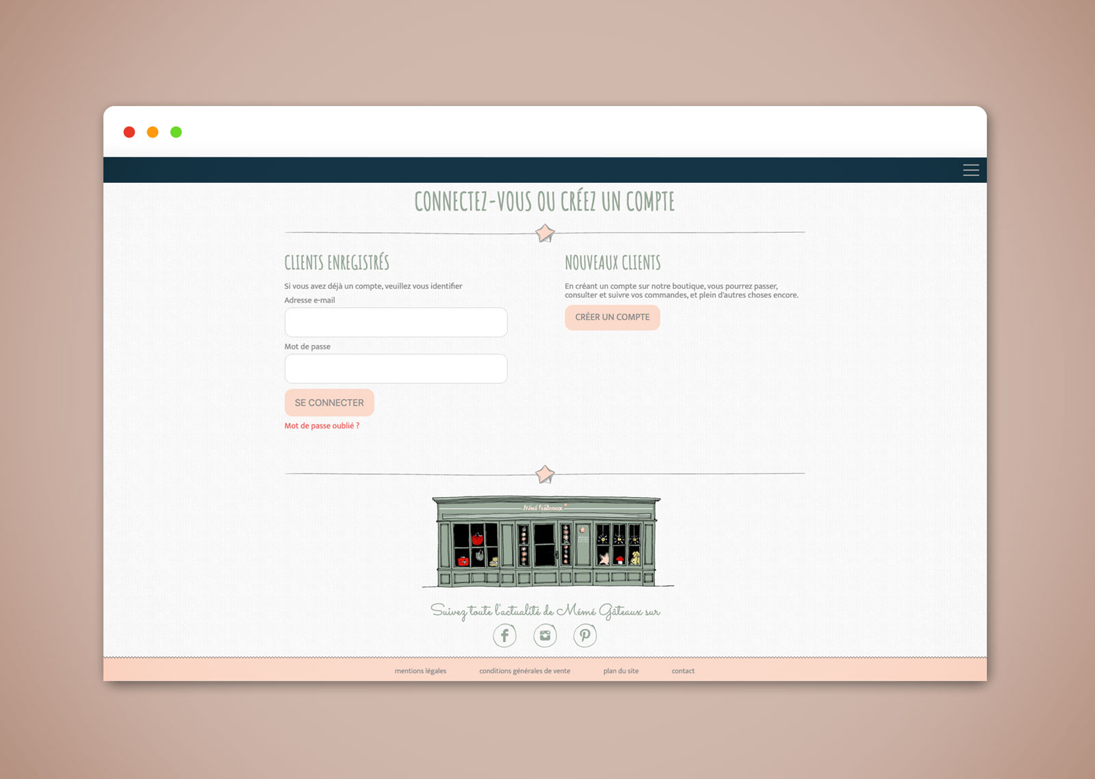
Task: Focus the Adresse e-mail input field
Action: click(x=396, y=322)
